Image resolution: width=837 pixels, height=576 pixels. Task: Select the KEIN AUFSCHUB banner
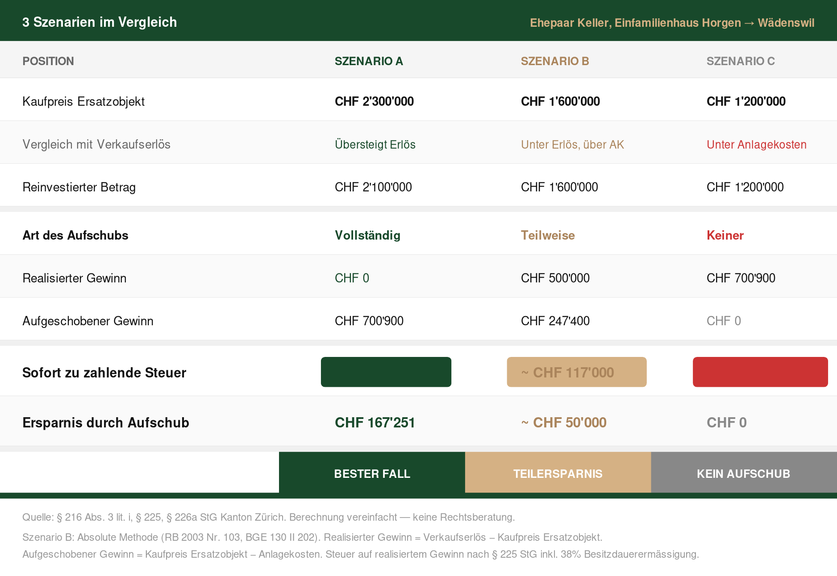click(744, 472)
